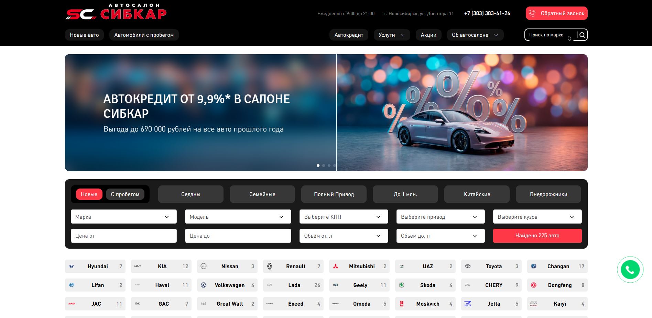
Task: Open the Объём от, л dropdown
Action: 344,236
